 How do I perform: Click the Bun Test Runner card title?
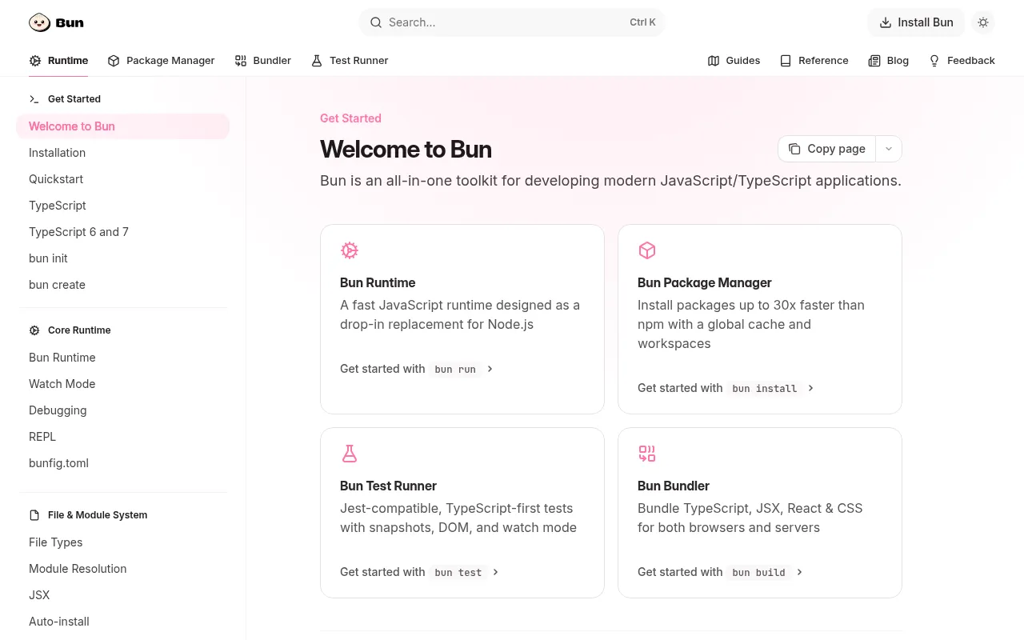(x=388, y=486)
